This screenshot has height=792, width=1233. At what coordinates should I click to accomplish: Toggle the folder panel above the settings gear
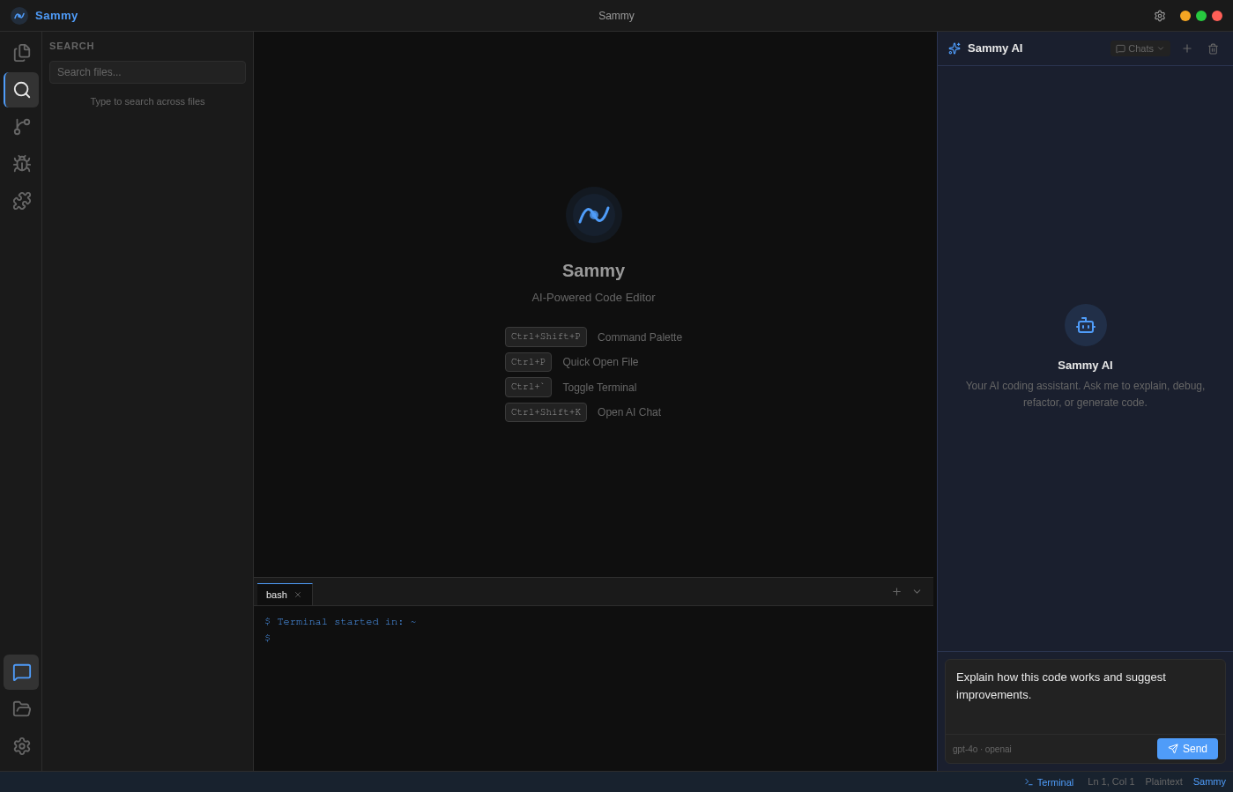pyautogui.click(x=21, y=708)
